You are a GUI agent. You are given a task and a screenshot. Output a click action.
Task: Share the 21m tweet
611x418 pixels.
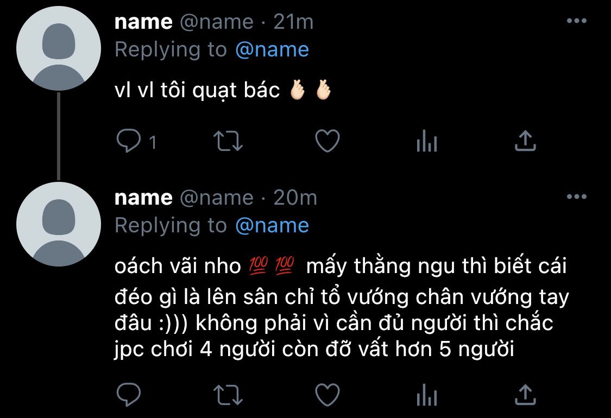525,141
